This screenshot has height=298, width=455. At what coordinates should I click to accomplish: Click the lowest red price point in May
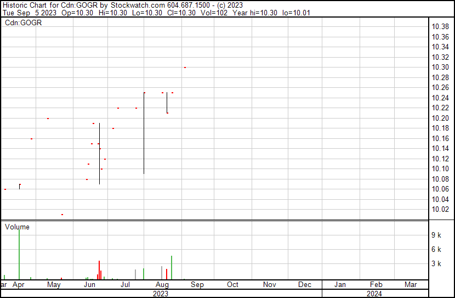pyautogui.click(x=62, y=215)
